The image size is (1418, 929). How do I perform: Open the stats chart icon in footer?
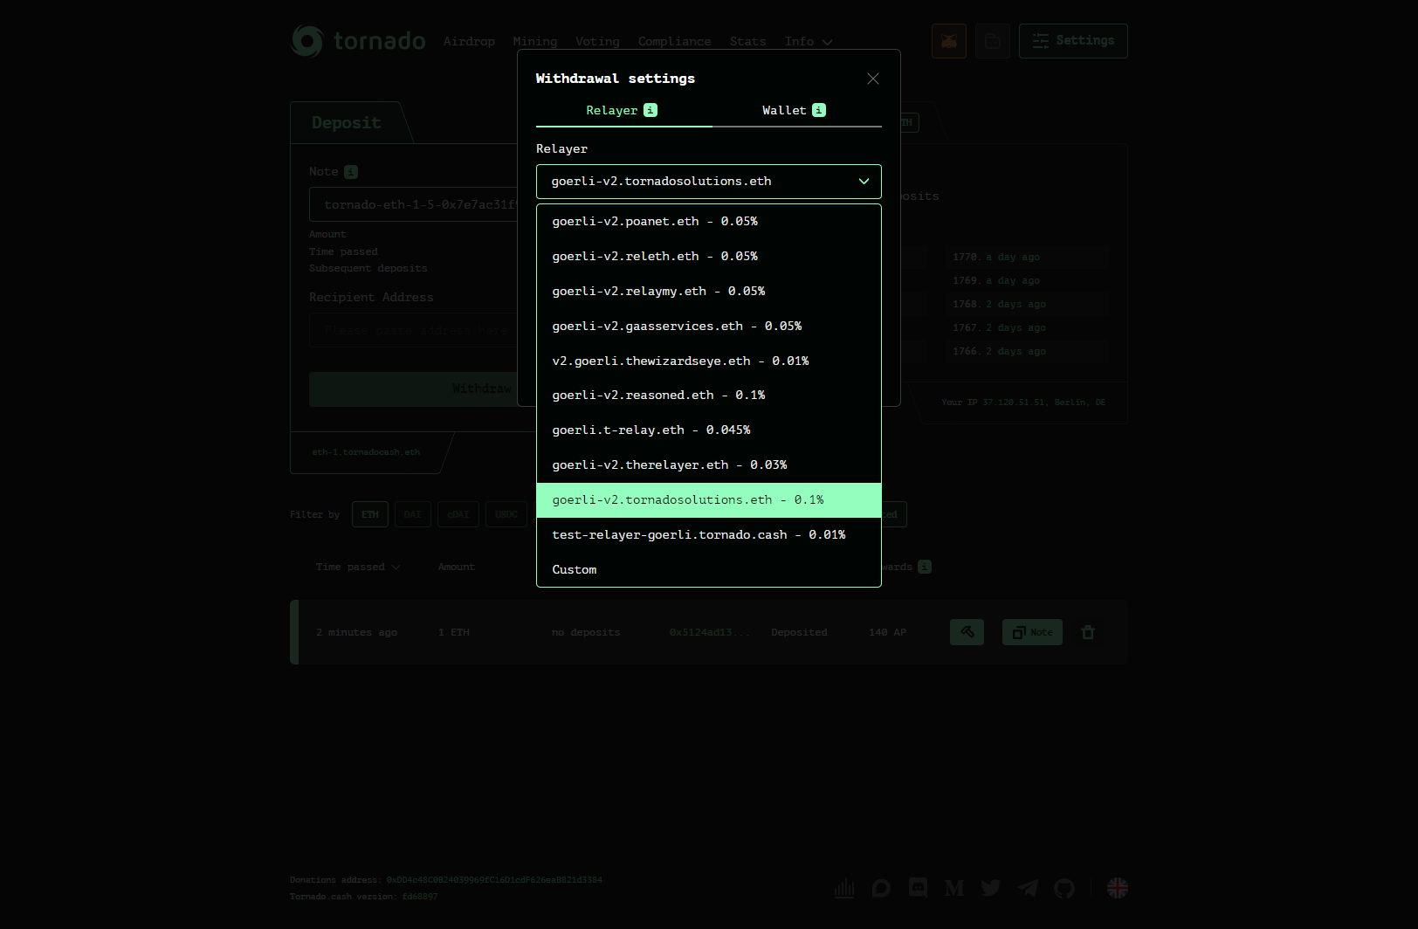844,888
